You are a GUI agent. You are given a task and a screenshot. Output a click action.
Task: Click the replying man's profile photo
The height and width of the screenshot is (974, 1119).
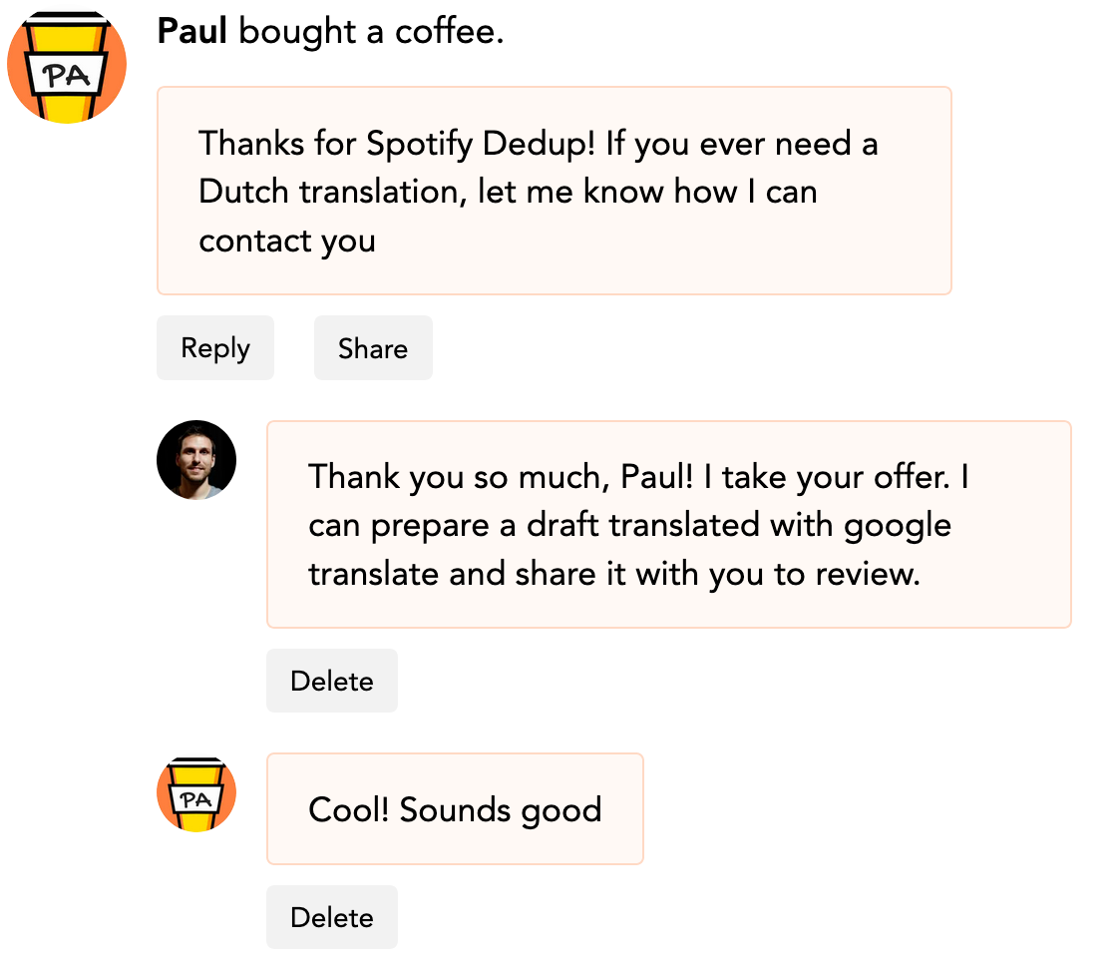coord(196,460)
